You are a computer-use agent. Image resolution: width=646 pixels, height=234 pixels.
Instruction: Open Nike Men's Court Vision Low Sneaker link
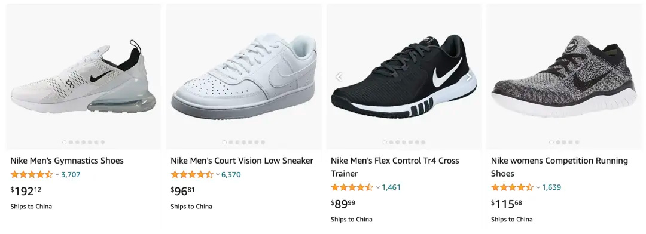[x=242, y=161]
